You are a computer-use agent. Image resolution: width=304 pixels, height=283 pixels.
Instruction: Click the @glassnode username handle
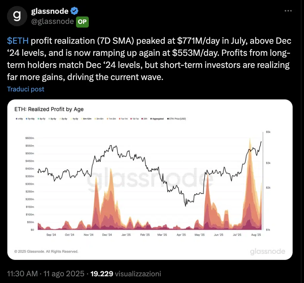coord(52,22)
